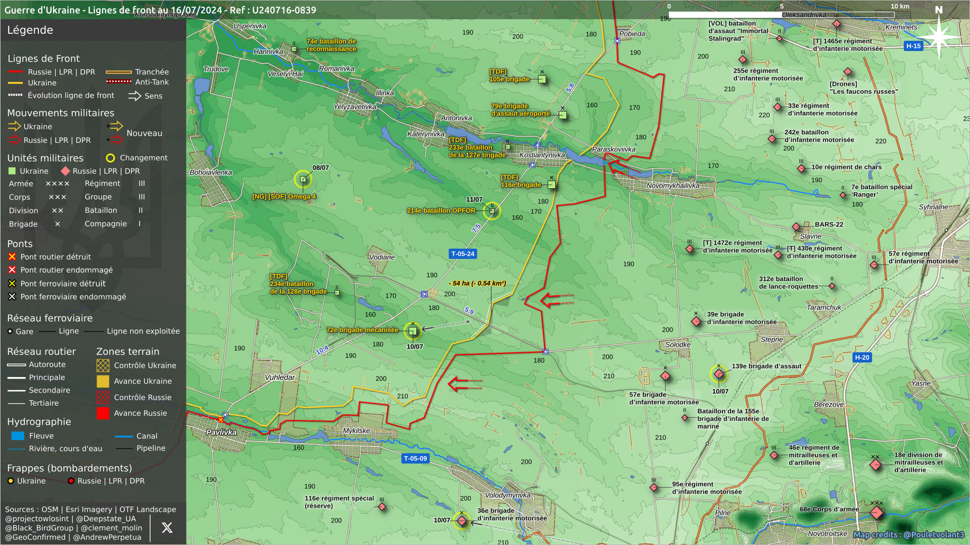Click the T-05-24 road shield label

click(x=463, y=254)
